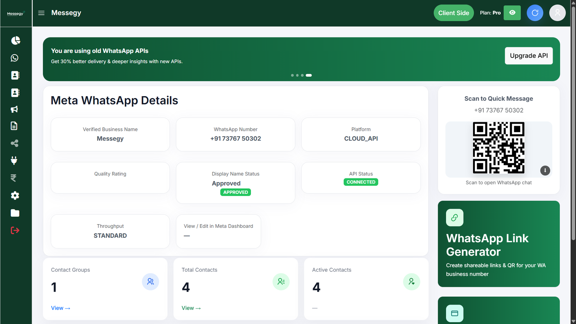Click the Active Contacts heart-person icon
The width and height of the screenshot is (576, 324).
[411, 282]
